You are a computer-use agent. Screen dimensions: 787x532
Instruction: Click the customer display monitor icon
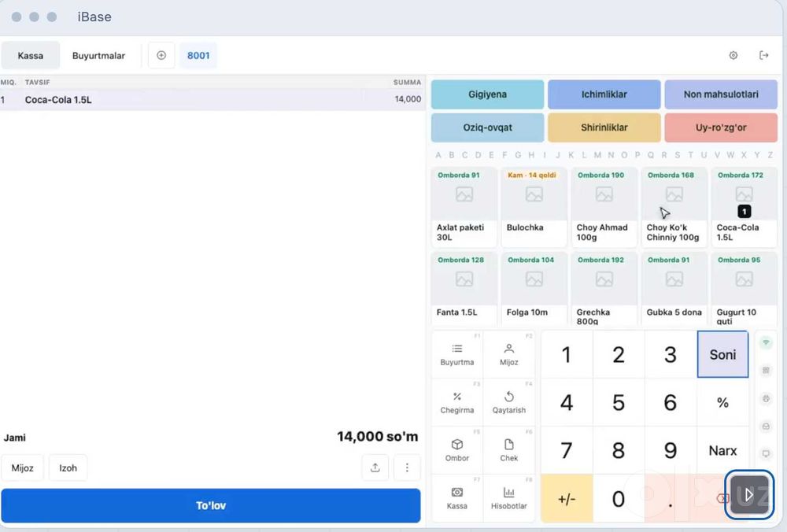(766, 454)
